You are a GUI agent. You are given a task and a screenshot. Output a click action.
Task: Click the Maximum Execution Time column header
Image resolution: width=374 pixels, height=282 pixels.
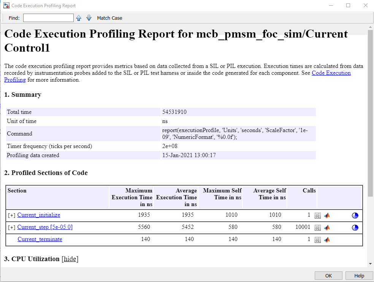[x=132, y=197]
